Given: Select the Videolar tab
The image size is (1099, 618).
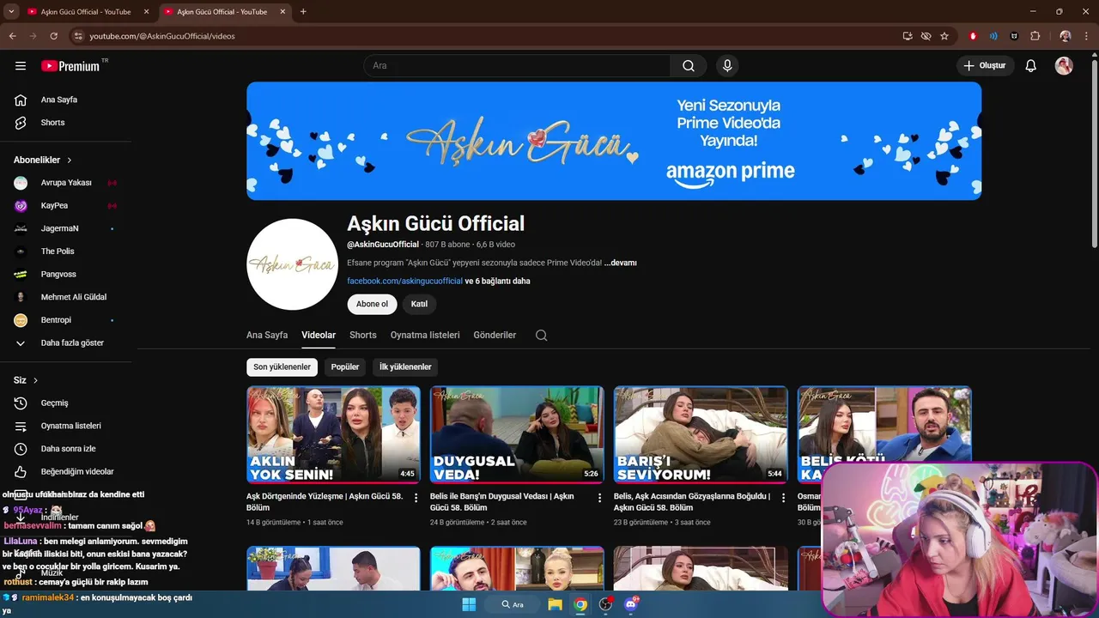Looking at the screenshot, I should 319,336.
